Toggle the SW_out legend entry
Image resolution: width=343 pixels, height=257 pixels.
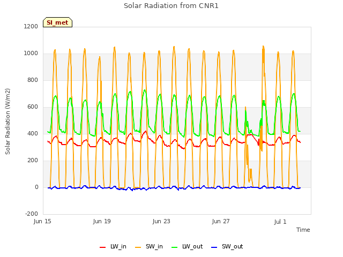[227, 246]
